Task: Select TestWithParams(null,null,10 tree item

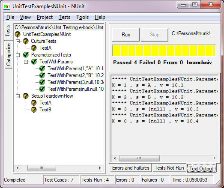Action: (x=75, y=89)
